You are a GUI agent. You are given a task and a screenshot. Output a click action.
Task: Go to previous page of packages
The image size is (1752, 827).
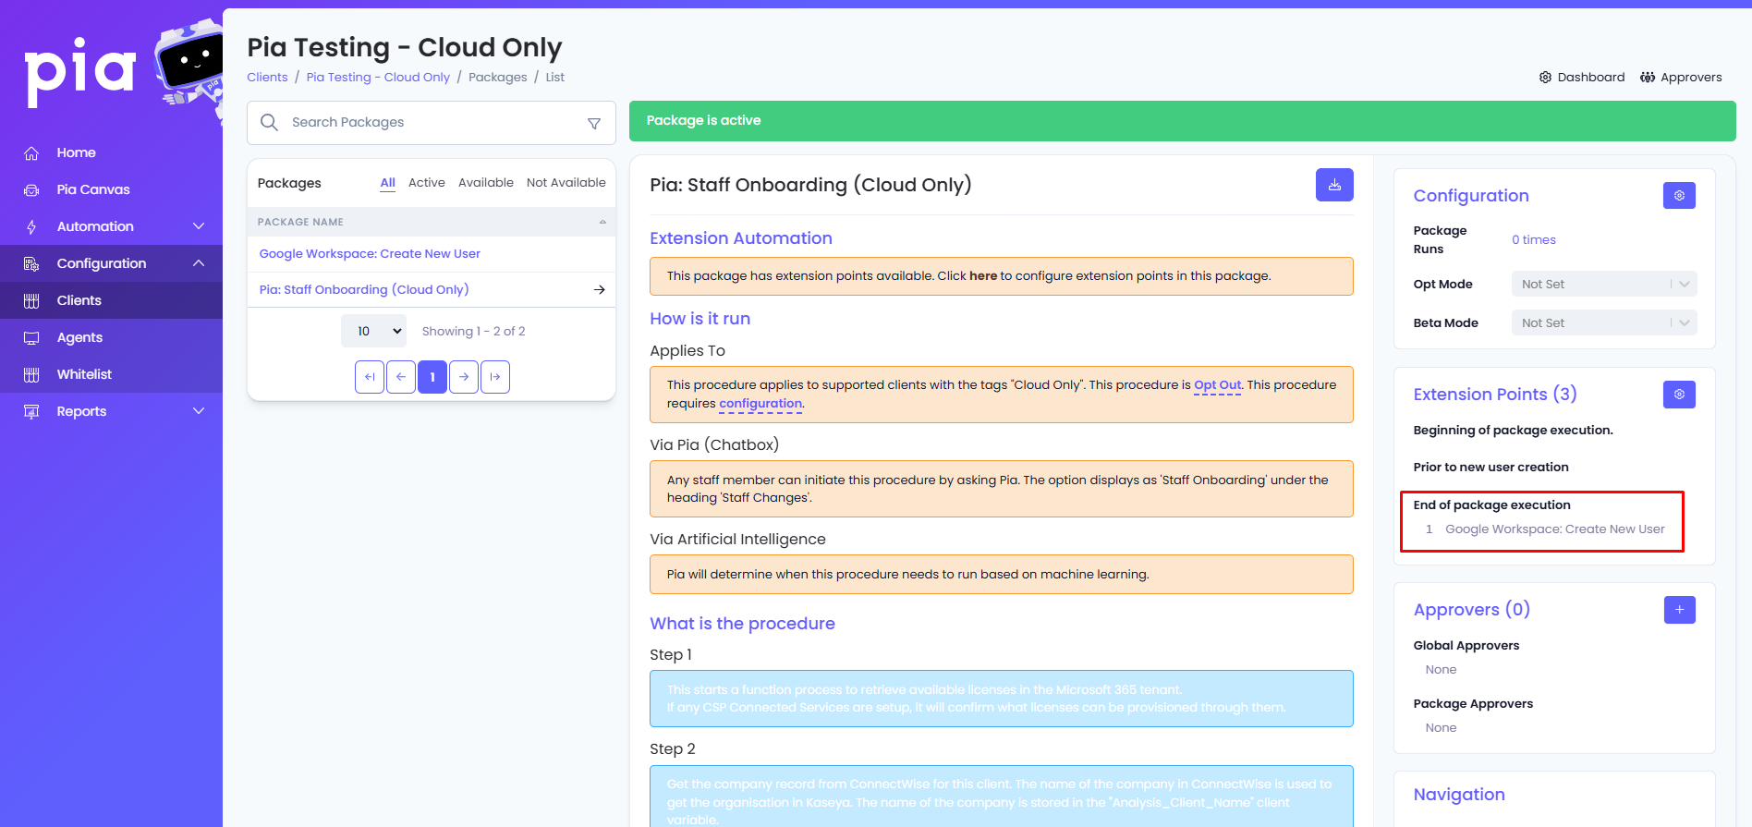401,377
